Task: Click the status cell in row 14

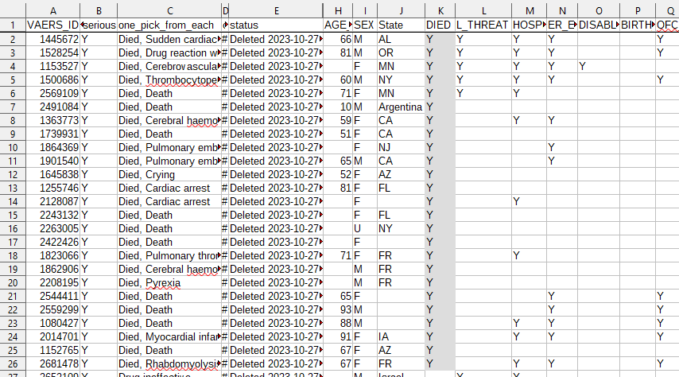Action: click(276, 201)
